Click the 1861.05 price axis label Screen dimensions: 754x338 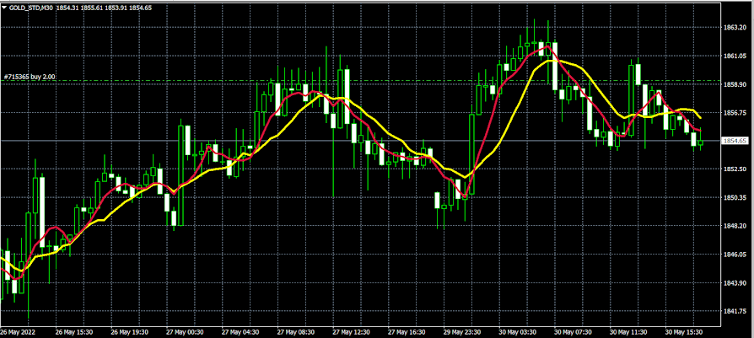click(735, 56)
